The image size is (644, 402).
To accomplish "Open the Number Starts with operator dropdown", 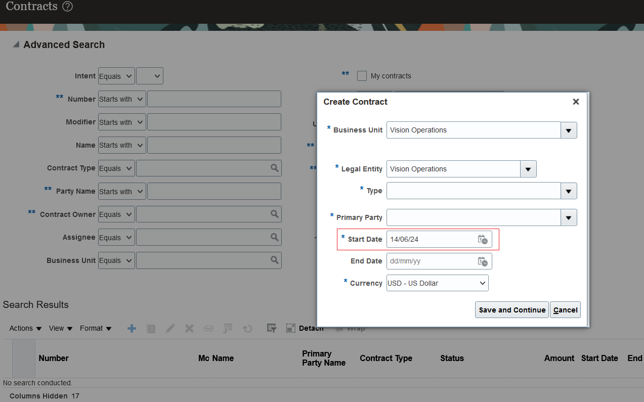I will [122, 99].
